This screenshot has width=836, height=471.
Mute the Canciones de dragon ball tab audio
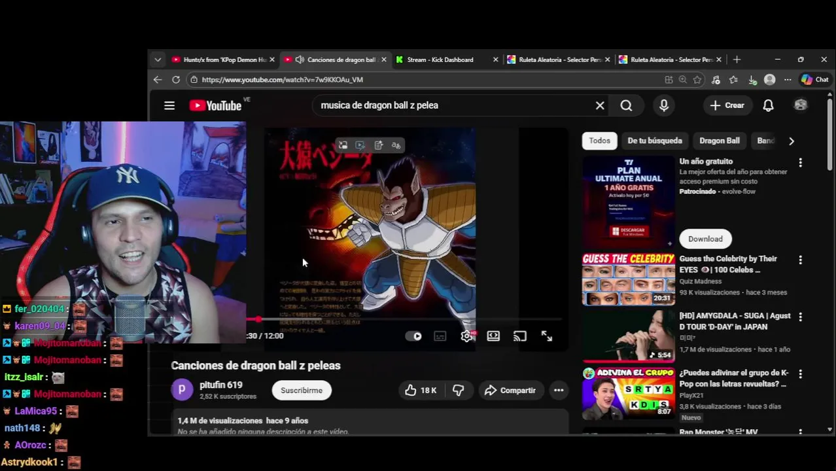300,60
